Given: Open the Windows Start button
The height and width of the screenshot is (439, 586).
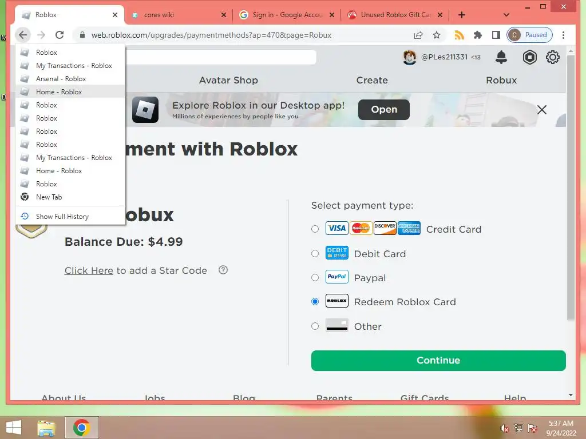Looking at the screenshot, I should [x=14, y=428].
